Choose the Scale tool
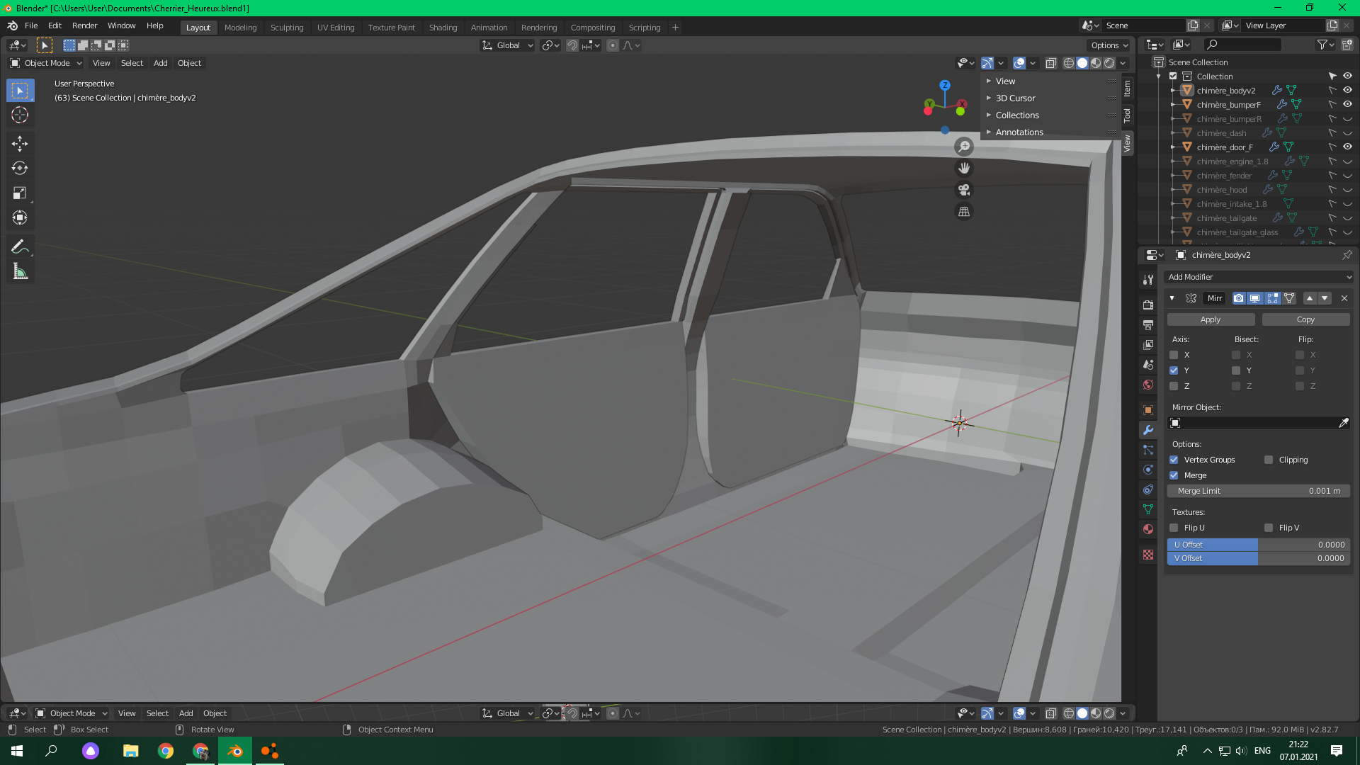The image size is (1360, 765). (x=20, y=193)
